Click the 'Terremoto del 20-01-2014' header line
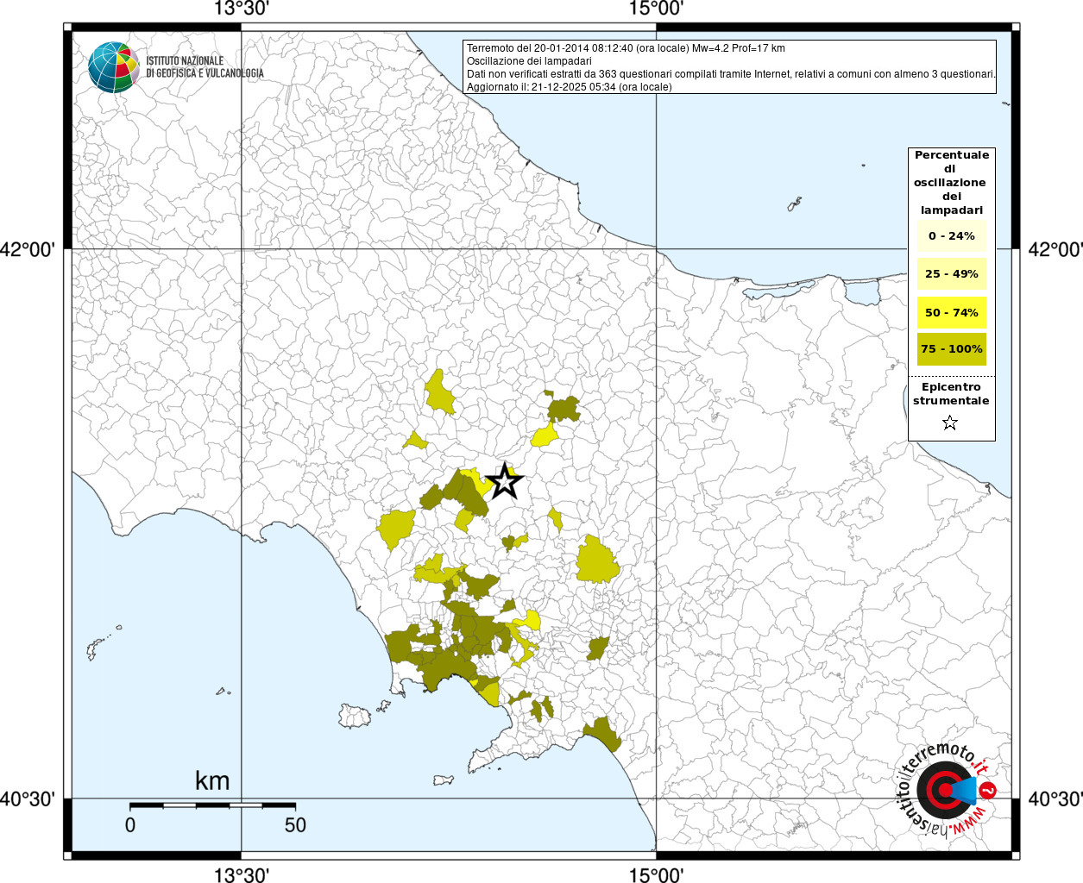This screenshot has width=1083, height=883. pyautogui.click(x=626, y=48)
